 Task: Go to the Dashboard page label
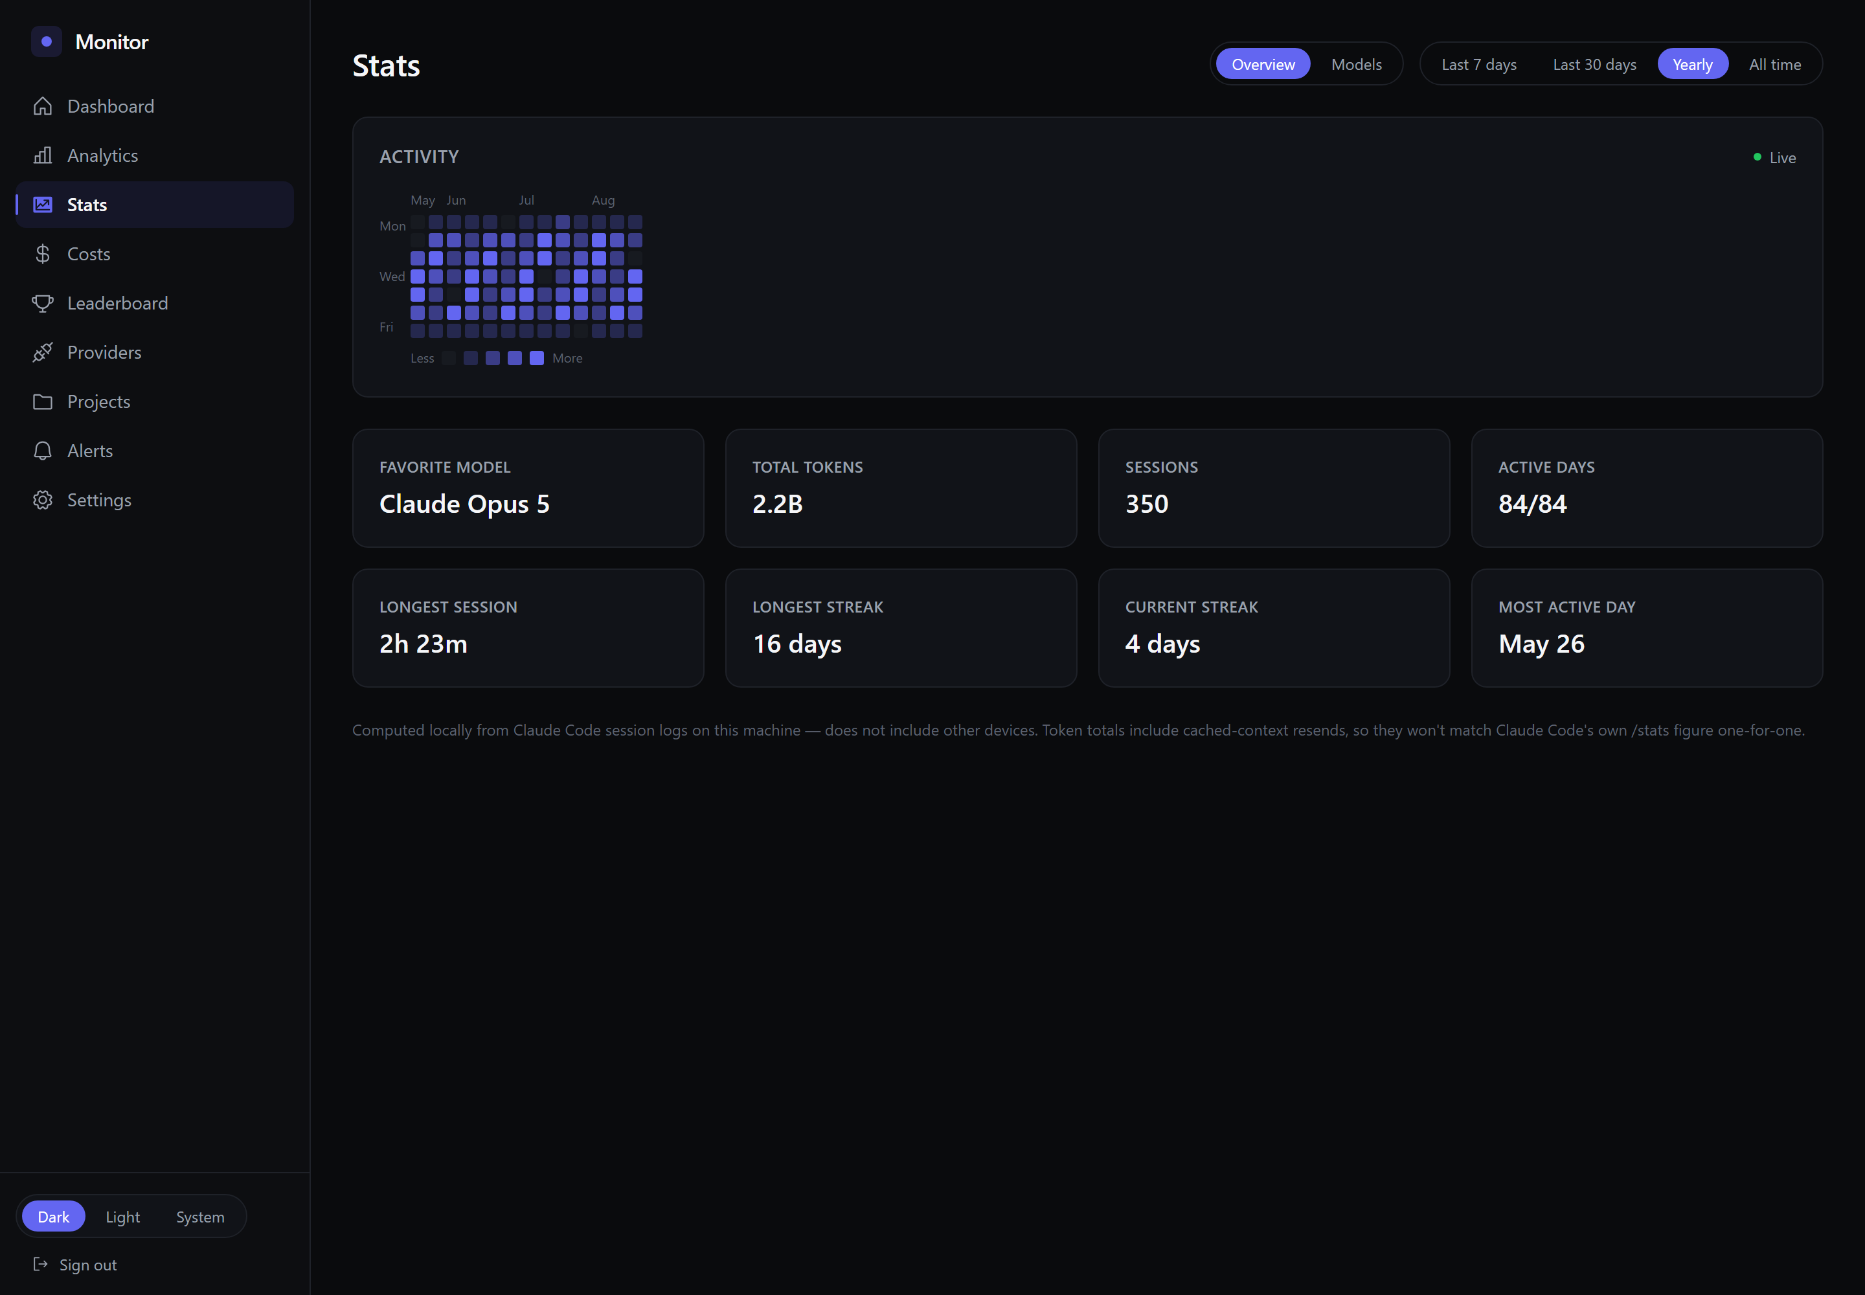coord(110,106)
